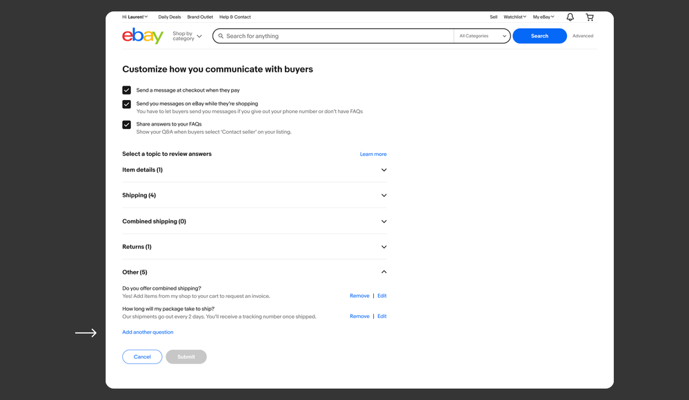The width and height of the screenshot is (689, 400).
Task: Collapse the Other (5) section
Action: (384, 272)
